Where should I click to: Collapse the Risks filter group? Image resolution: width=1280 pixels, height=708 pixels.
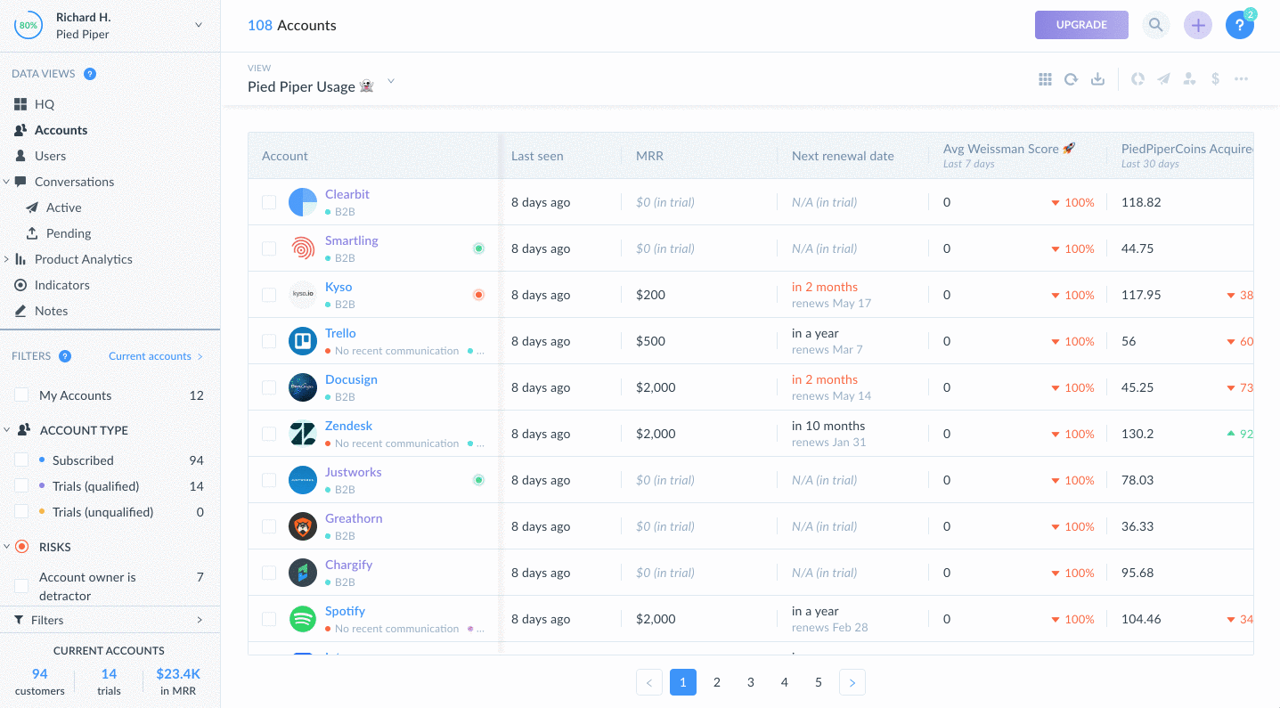click(7, 547)
